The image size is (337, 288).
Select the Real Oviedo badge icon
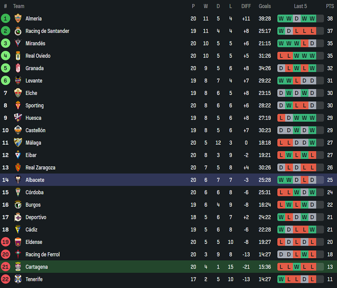[x=18, y=56]
